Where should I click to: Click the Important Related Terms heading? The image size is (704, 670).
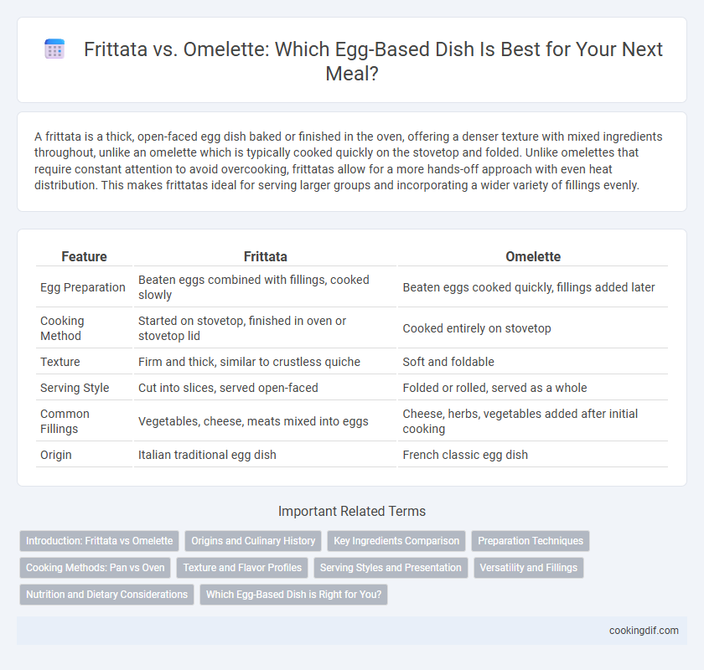pyautogui.click(x=352, y=511)
